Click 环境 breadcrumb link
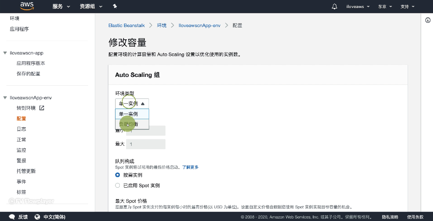Image resolution: width=433 pixels, height=221 pixels. [x=162, y=25]
